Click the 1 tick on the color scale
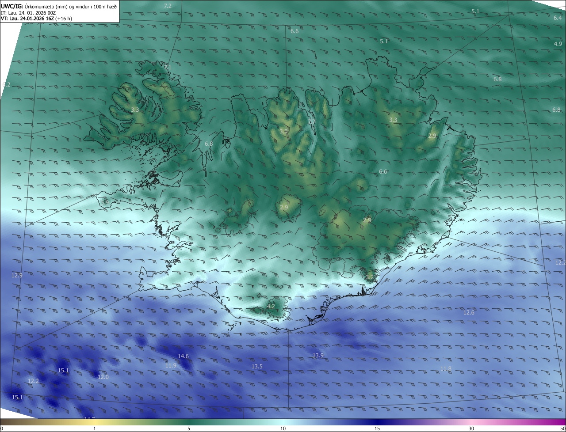This screenshot has height=432, width=566. tap(95, 428)
